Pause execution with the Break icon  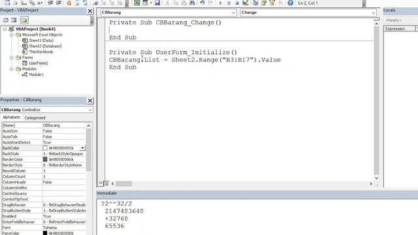point(229,3)
